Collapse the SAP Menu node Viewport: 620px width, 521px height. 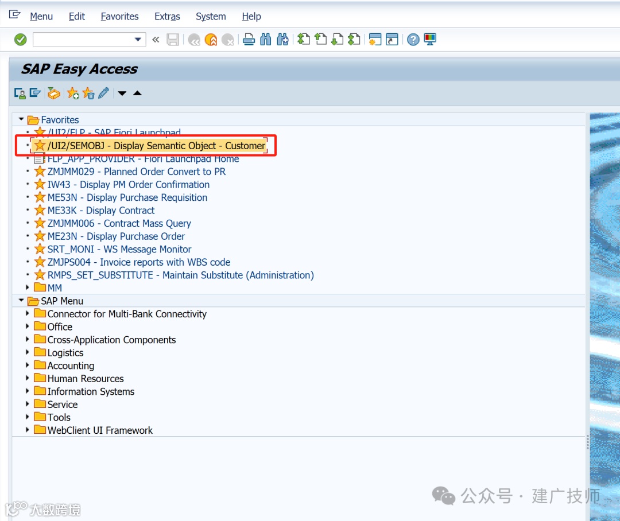pos(21,300)
